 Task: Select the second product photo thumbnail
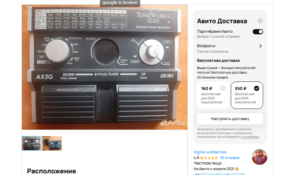(52, 143)
